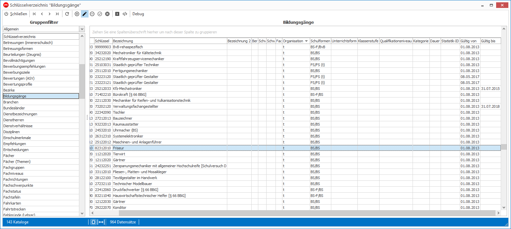Cancel changes with the X circle icon
Screen dimensions: 511x229
point(107,14)
